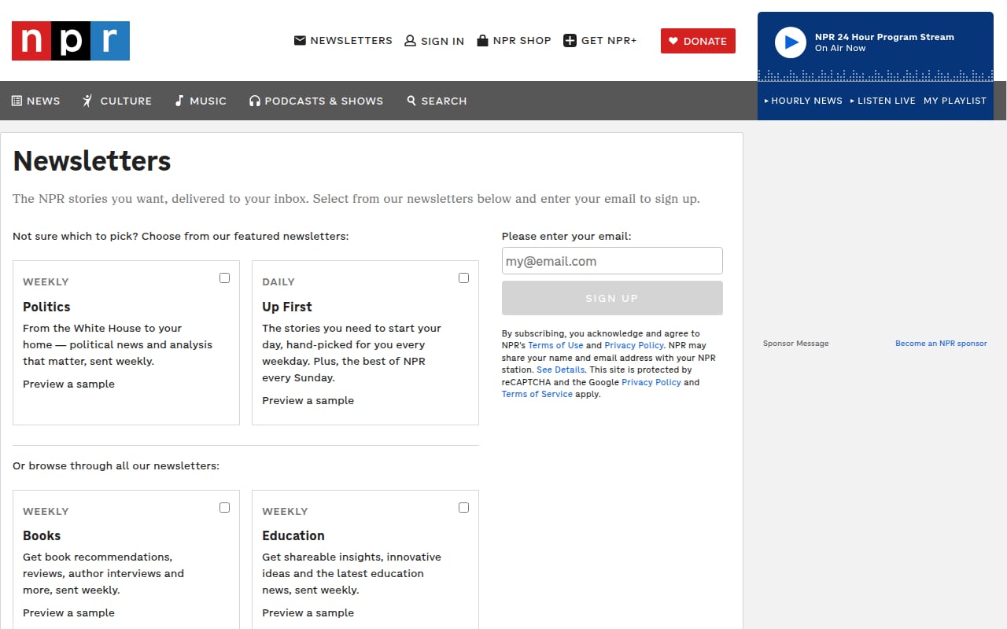Image resolution: width=1007 pixels, height=629 pixels.
Task: Open the Terms of Service link
Action: point(537,394)
